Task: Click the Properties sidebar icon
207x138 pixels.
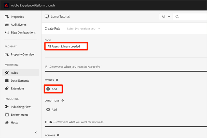Action: coord(7,17)
